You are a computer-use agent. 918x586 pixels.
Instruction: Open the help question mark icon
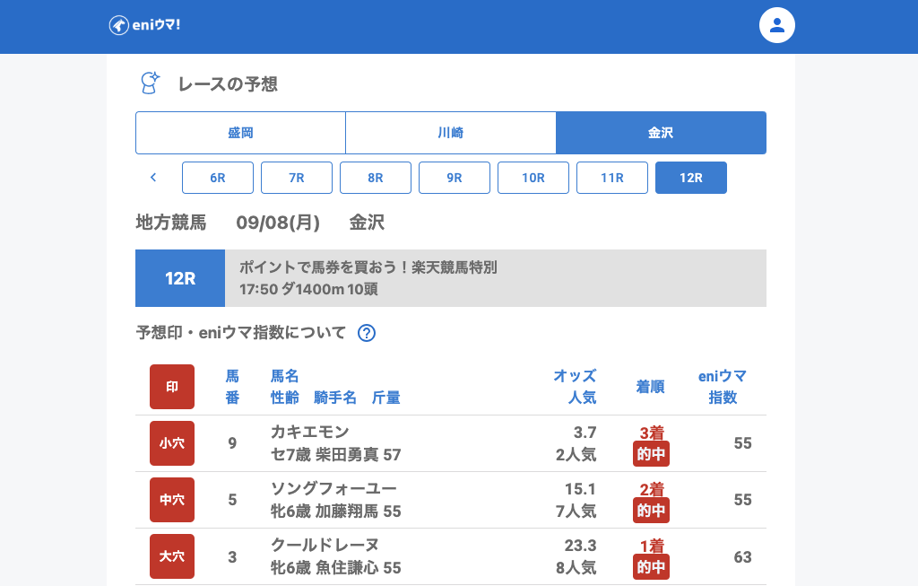(367, 333)
